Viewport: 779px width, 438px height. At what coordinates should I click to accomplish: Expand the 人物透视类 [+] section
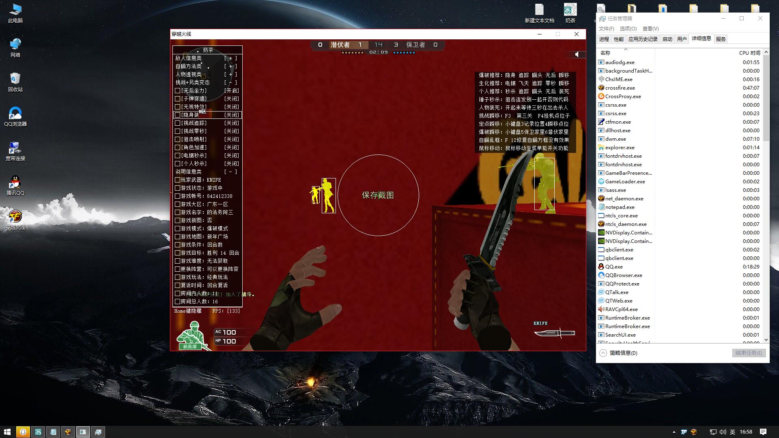(230, 74)
